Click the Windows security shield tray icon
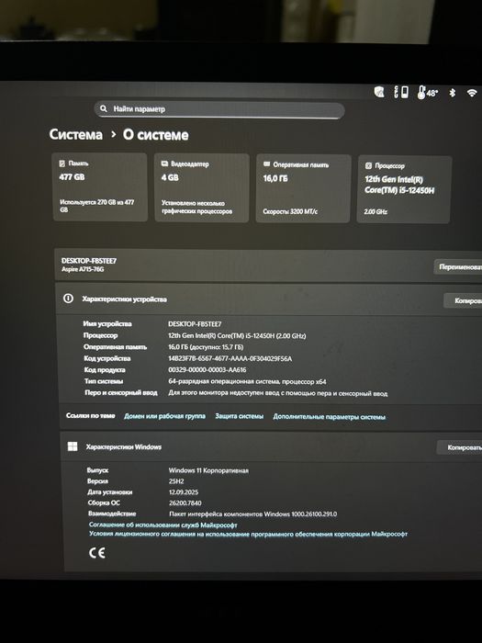Screen dimensions: 482x643 tap(379, 92)
